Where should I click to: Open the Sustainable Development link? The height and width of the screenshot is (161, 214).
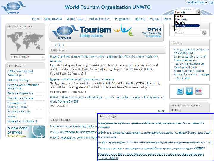22,121
